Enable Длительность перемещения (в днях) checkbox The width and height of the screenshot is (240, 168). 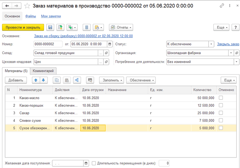pos(94,163)
